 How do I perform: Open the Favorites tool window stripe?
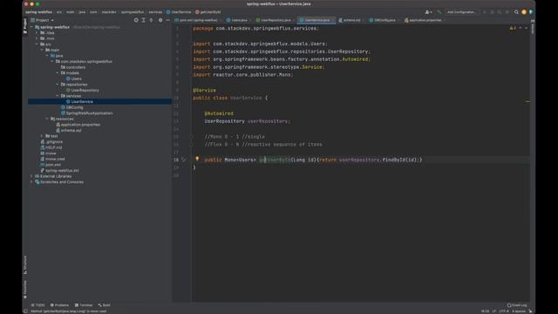coord(25,289)
